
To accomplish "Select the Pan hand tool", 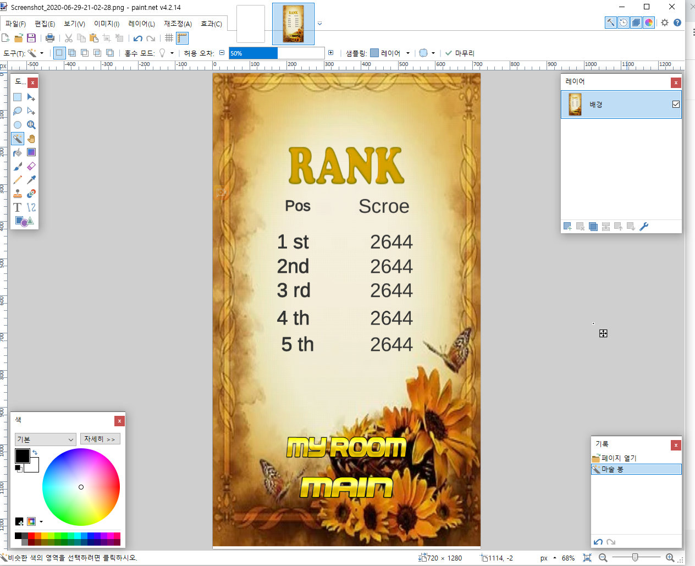I will click(31, 139).
